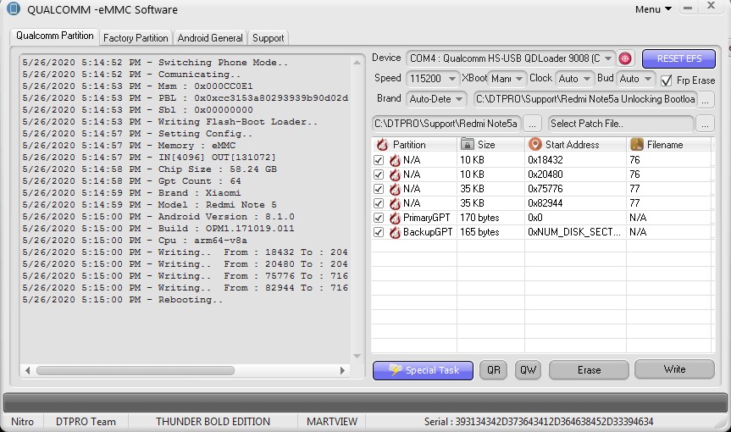731x432 pixels.
Task: Browse for a patch file
Action: point(705,124)
